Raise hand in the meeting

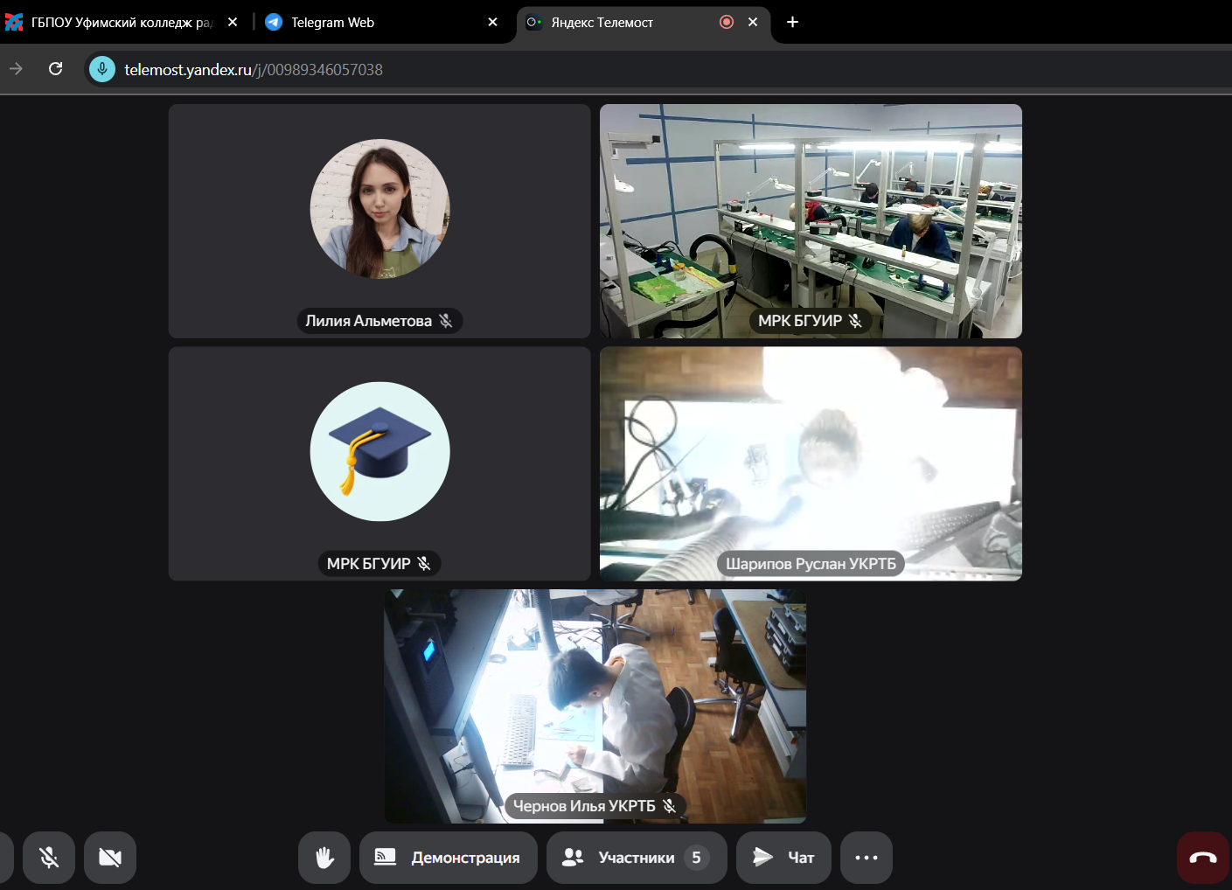pos(324,858)
